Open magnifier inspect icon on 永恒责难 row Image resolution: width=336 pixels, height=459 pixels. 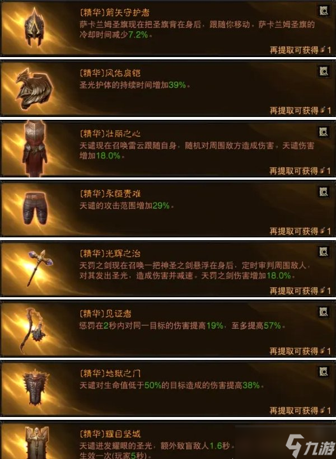(x=324, y=193)
